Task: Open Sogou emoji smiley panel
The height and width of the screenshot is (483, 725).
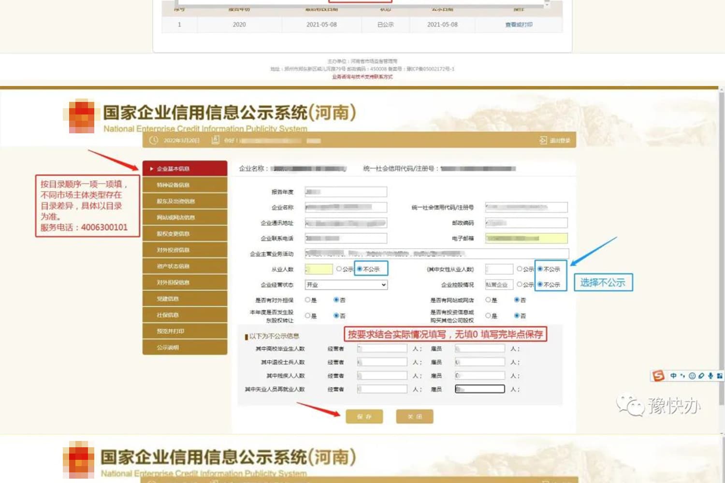Action: coord(692,376)
